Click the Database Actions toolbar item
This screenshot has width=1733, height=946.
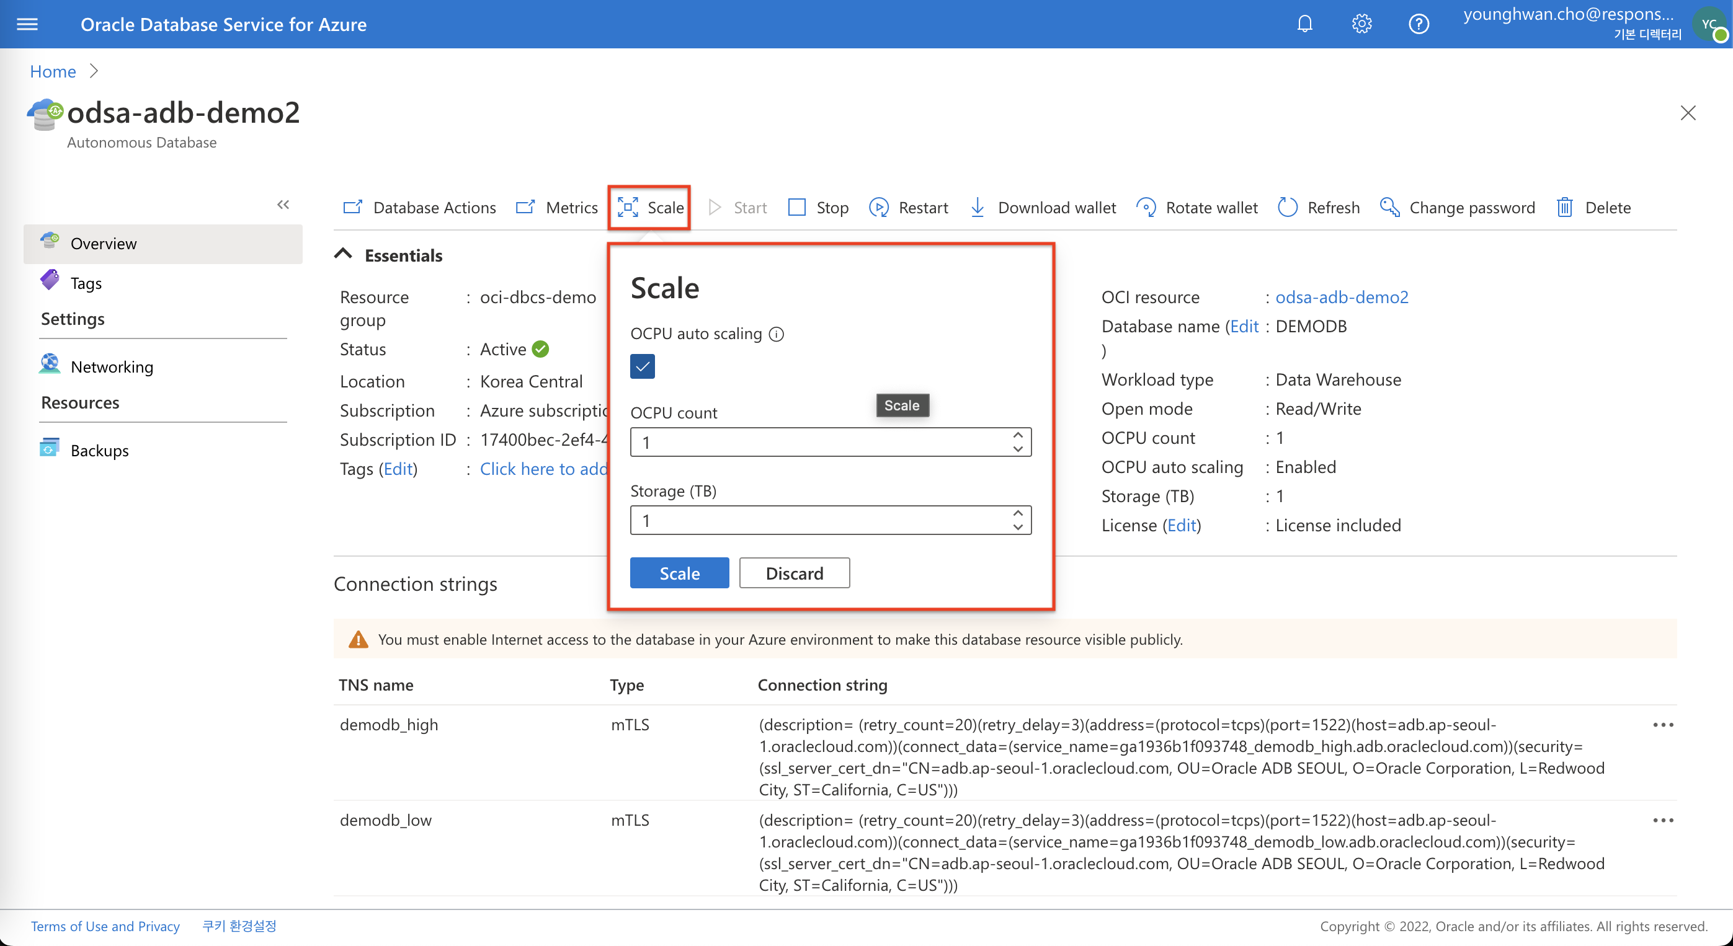pos(419,208)
